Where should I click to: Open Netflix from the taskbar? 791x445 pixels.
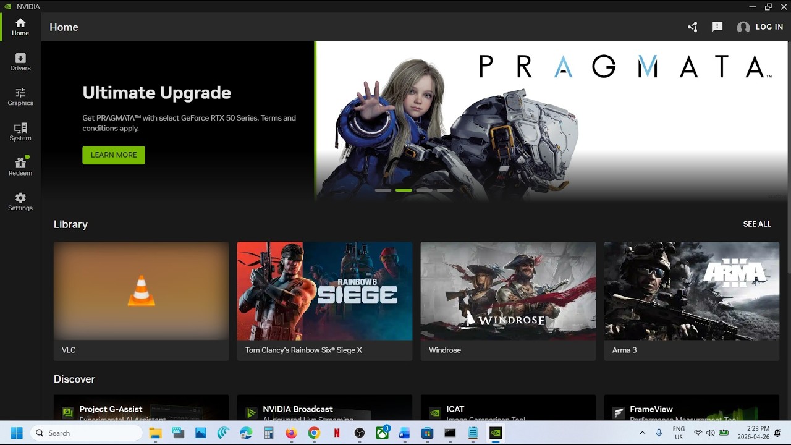(x=337, y=433)
